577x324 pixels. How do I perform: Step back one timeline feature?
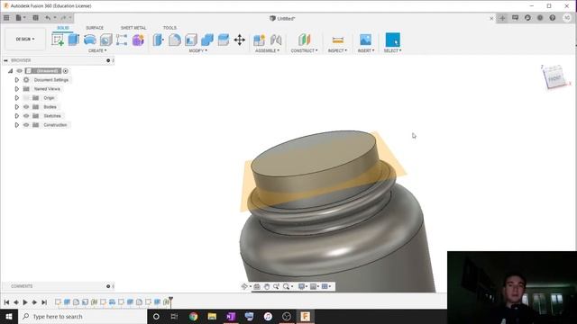tap(16, 302)
